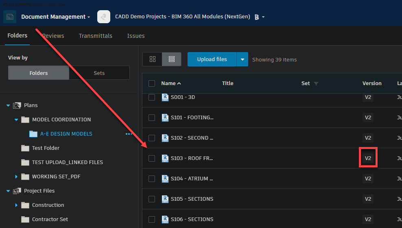Open the Document Management module dropdown
Screen dimensions: 402x228
(x=89, y=17)
